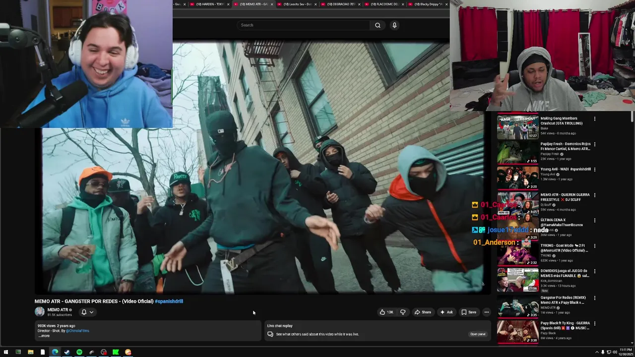Close the Leexito Sev tab
Screen dimensions: 635x357
pyautogui.click(x=316, y=4)
